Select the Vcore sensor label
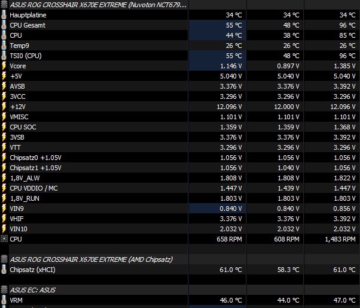Viewport: 360px width, 308px height. (18, 66)
